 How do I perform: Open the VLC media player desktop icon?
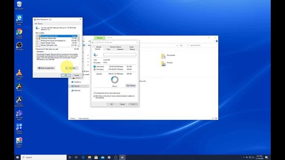tap(19, 74)
